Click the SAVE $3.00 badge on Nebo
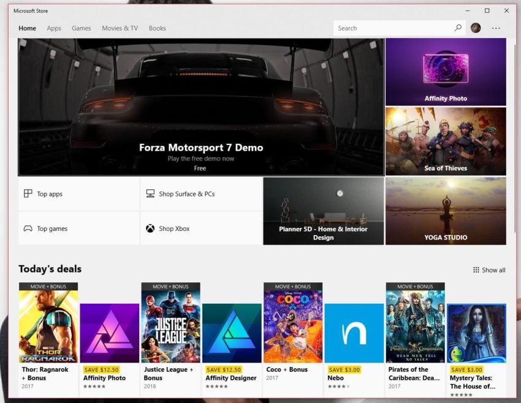The height and width of the screenshot is (403, 521). (344, 369)
